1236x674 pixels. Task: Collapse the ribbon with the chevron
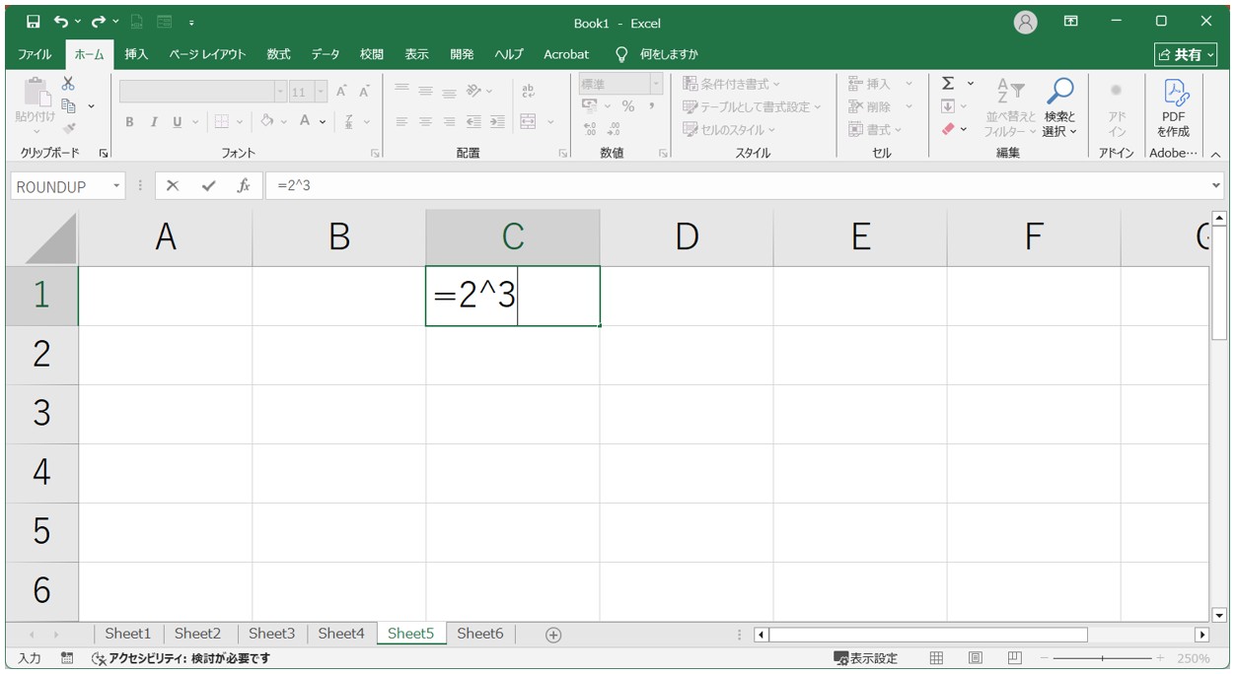(1215, 154)
